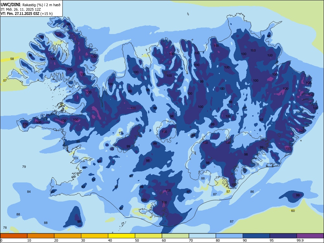Click the map value '78' near the legend

tap(5, 228)
